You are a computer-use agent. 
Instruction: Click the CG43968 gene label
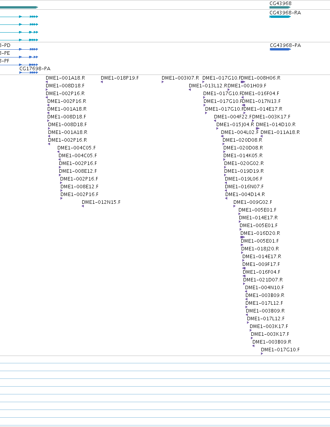pos(280,3)
